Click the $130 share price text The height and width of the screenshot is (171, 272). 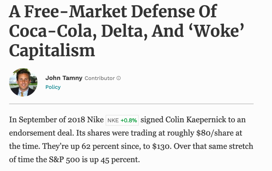162,146
